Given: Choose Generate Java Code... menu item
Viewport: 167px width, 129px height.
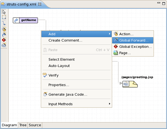Looking at the screenshot, I should tap(76, 95).
